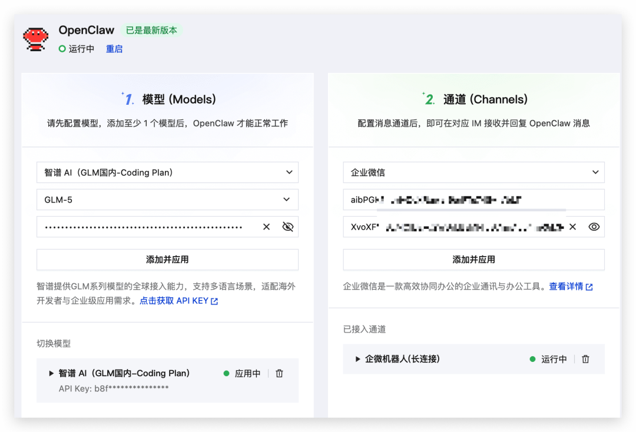Click 添加并应用 under the Channels section
Image resolution: width=636 pixels, height=432 pixels.
tap(473, 260)
